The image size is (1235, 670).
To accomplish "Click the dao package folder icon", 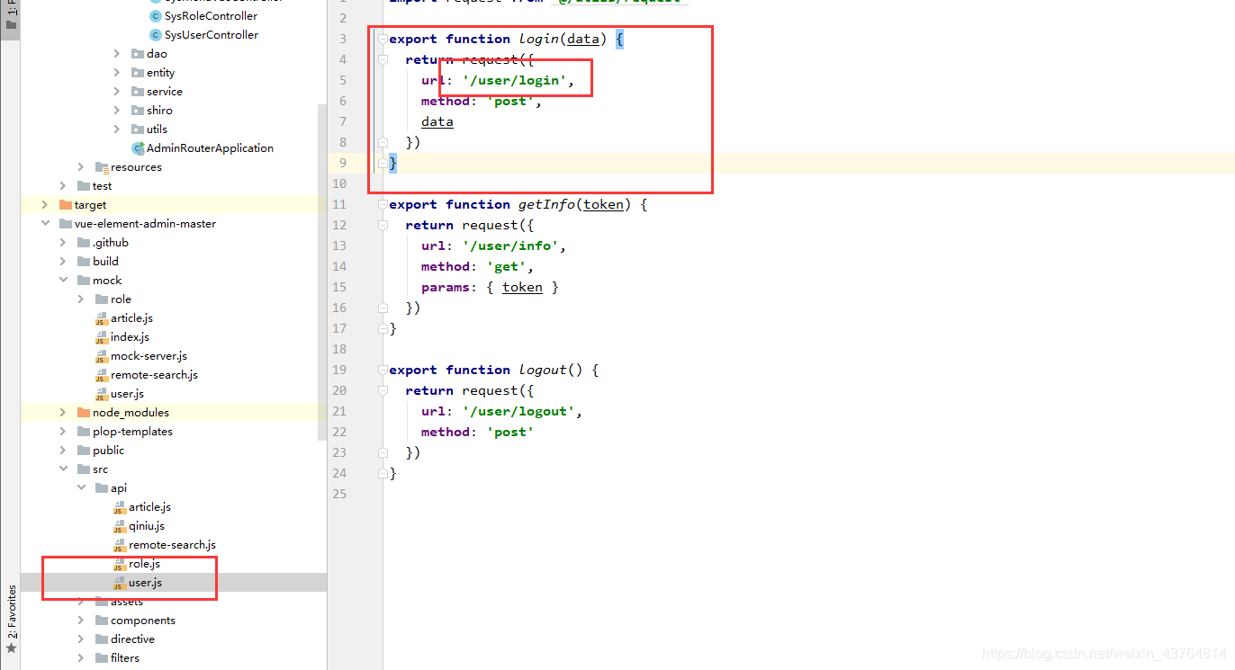I will tap(138, 54).
